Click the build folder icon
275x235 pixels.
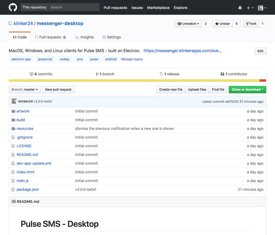tap(13, 120)
